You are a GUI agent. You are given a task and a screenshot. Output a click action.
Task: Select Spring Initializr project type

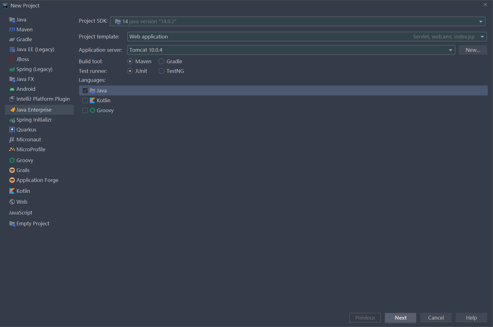point(39,120)
